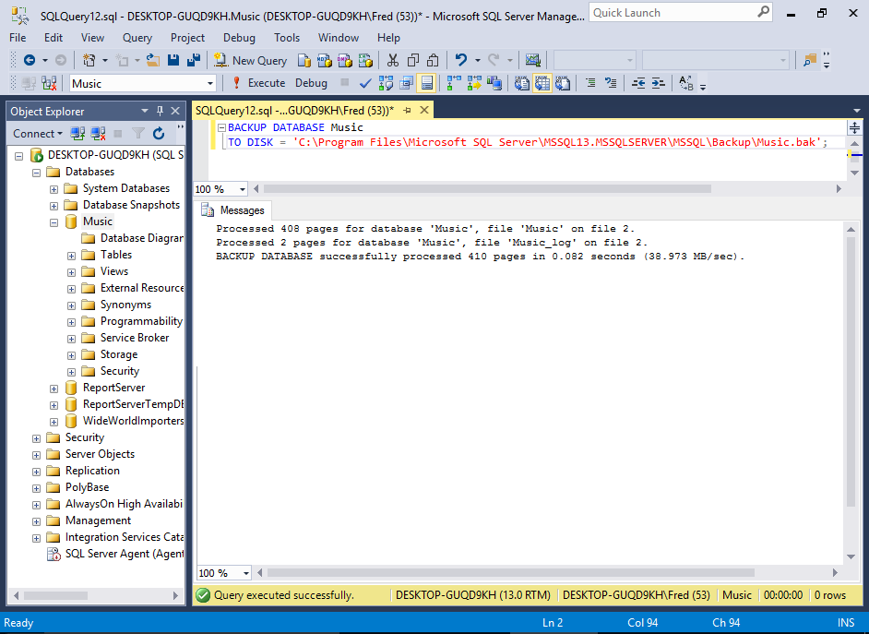The image size is (869, 634).
Task: Pin the Object Explorer panel
Action: [161, 111]
